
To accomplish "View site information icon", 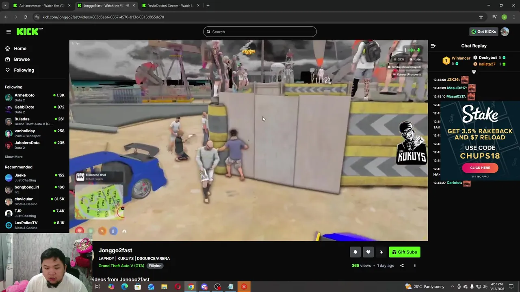I will 37,17.
